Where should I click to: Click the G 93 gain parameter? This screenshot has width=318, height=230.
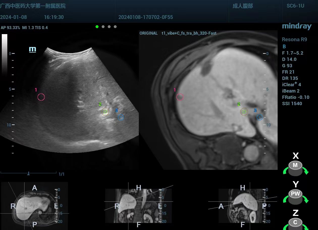coord(287,65)
